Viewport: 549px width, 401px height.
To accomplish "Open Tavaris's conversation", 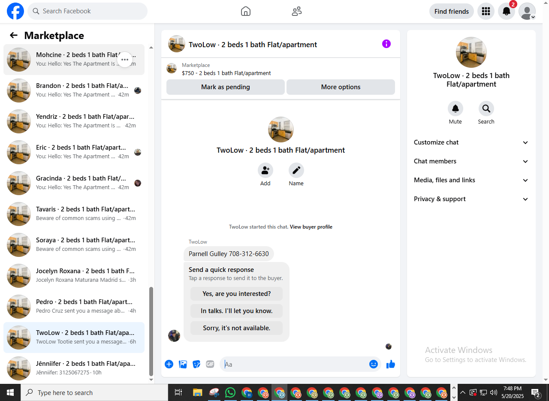I will pyautogui.click(x=74, y=214).
